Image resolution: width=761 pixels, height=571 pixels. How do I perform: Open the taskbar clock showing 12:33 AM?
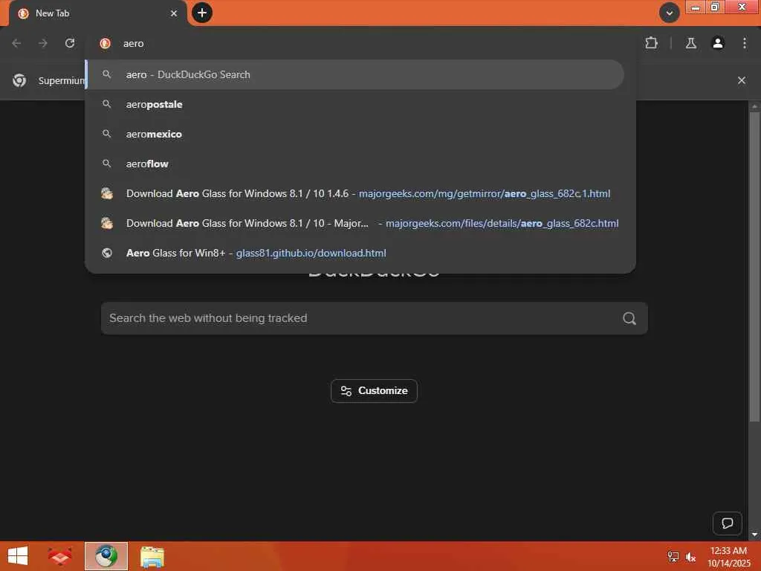pyautogui.click(x=728, y=557)
